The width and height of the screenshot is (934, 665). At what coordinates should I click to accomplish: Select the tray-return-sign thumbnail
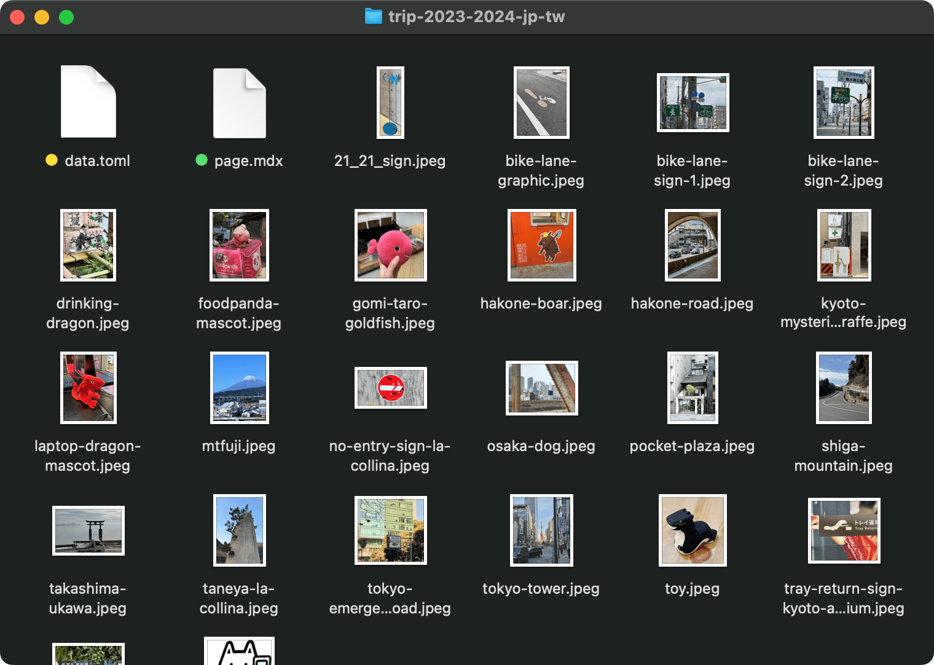(x=844, y=530)
